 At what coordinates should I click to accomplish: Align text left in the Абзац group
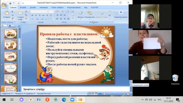tap(57, 19)
